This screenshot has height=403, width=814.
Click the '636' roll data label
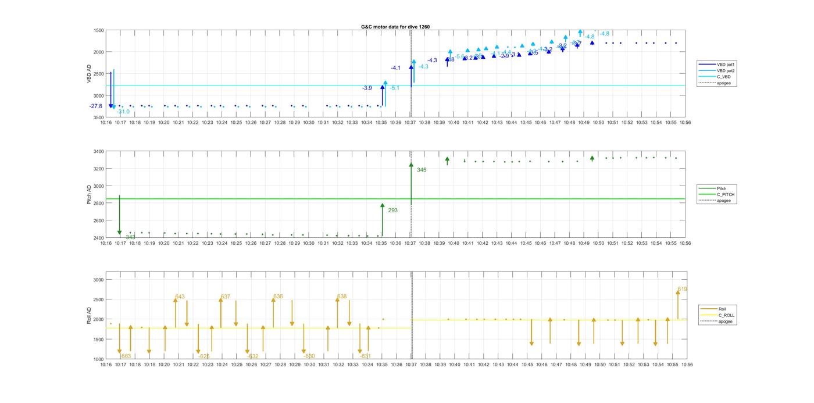point(278,296)
